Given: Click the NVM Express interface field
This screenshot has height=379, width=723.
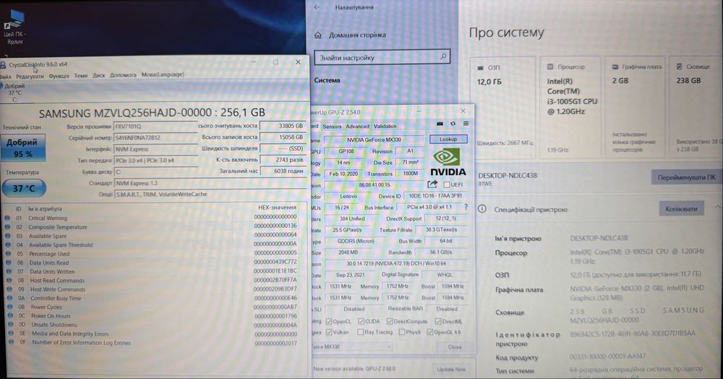Looking at the screenshot, I should pos(155,149).
